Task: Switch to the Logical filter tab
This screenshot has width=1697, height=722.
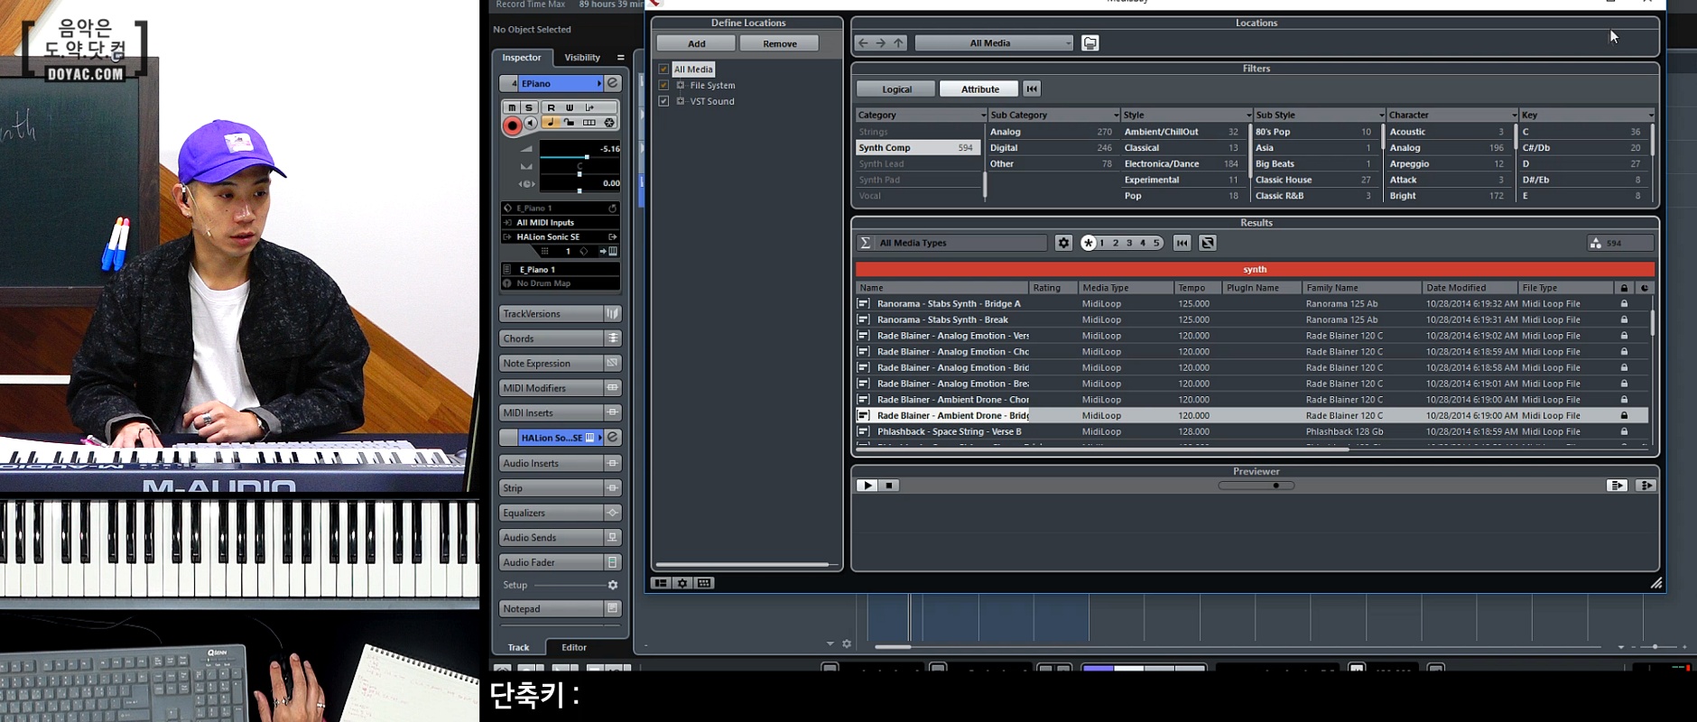Action: point(896,89)
